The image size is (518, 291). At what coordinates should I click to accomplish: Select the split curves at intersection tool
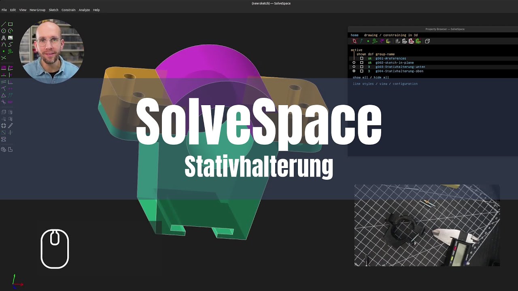pos(4,58)
